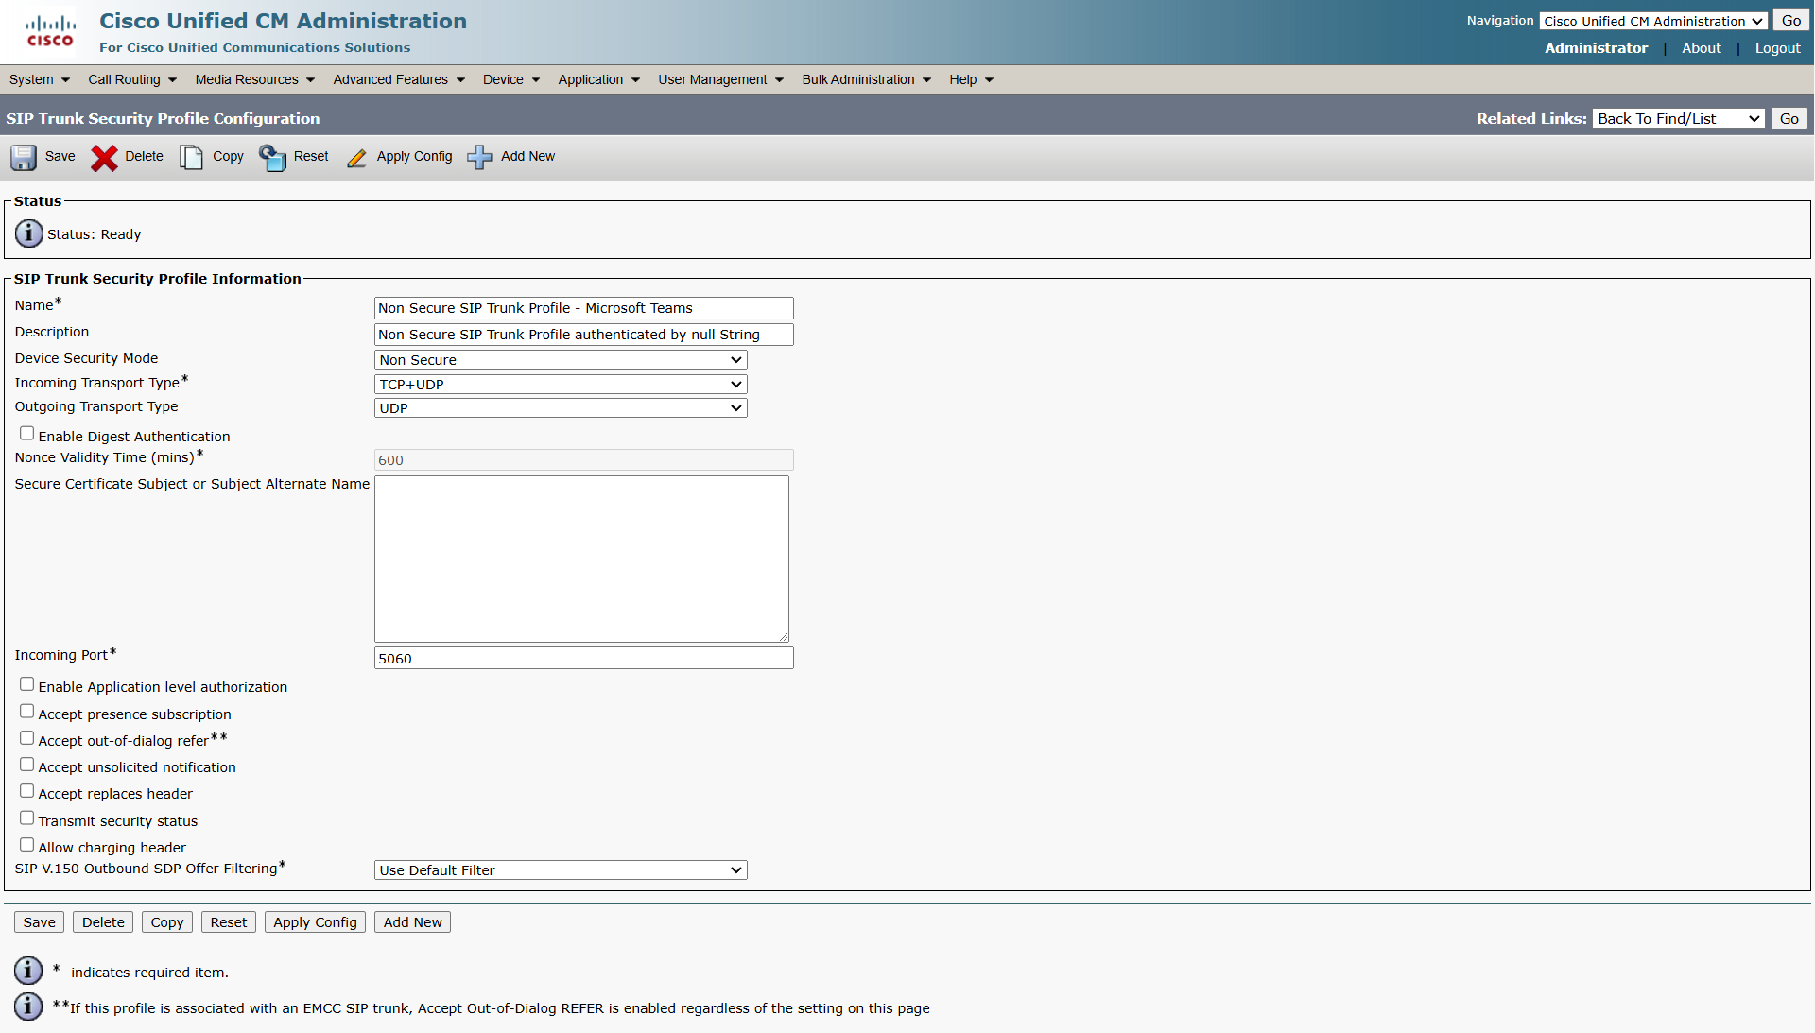Click the Copy label in top toolbar
Image resolution: width=1815 pixels, height=1033 pixels.
(228, 157)
